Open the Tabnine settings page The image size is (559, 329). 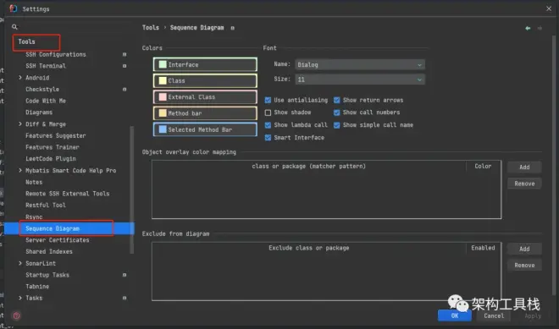(37, 286)
